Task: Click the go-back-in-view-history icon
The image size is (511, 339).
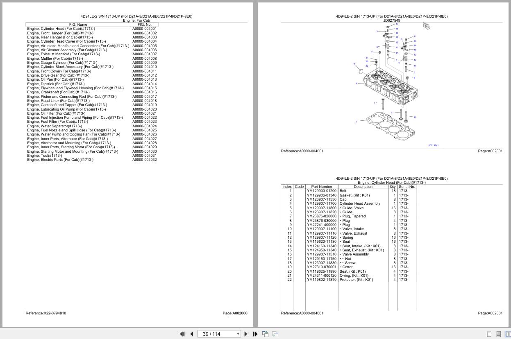Action: pyautogui.click(x=265, y=334)
